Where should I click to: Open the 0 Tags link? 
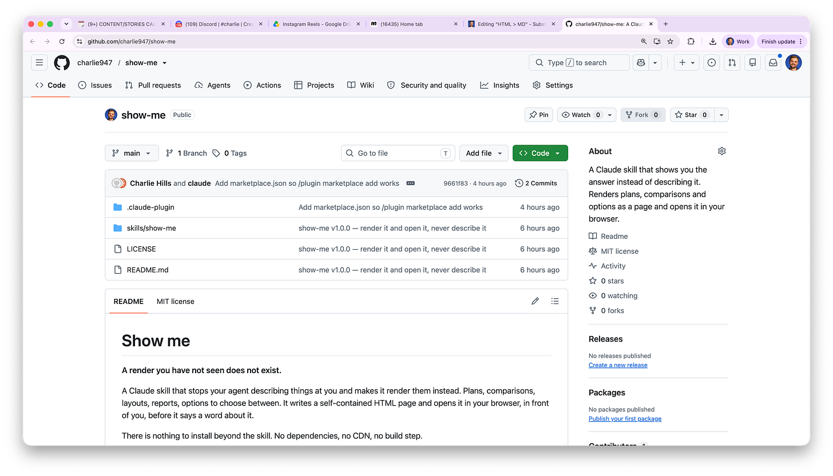tap(229, 153)
